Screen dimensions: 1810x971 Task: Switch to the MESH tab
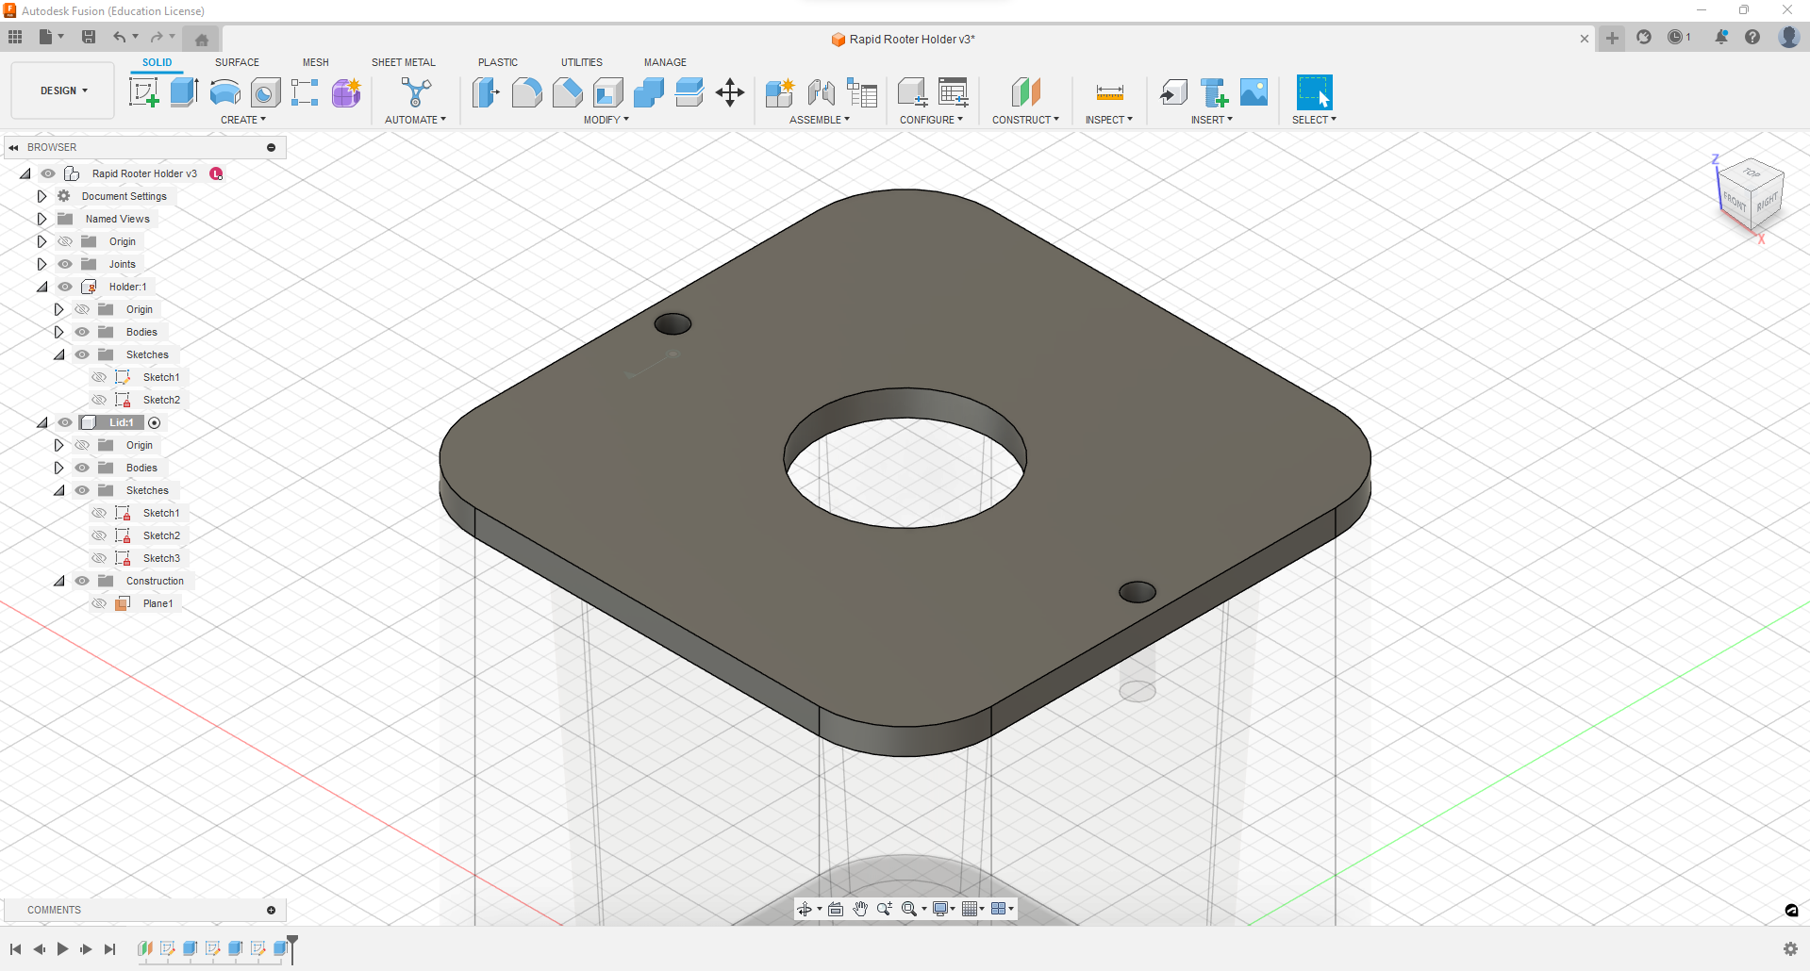point(316,62)
